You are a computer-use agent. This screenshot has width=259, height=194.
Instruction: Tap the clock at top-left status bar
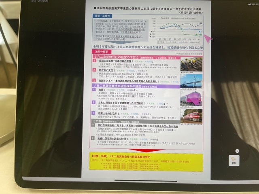(x=33, y=1)
